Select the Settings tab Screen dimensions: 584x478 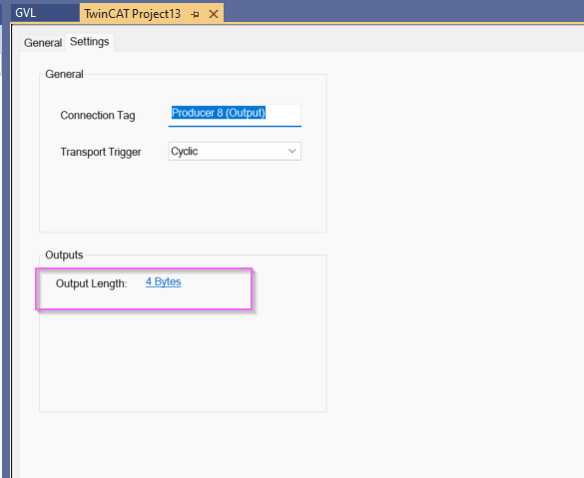coord(90,42)
